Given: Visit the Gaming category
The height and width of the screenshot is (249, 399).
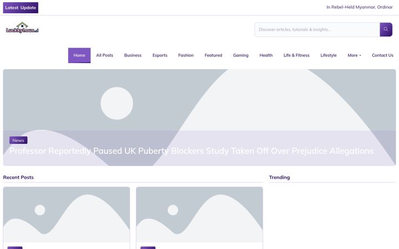Looking at the screenshot, I should click(x=241, y=55).
